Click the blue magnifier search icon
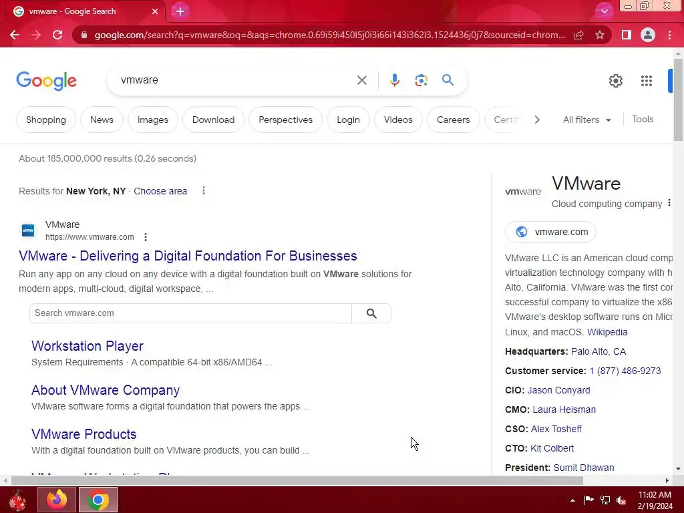 click(448, 80)
